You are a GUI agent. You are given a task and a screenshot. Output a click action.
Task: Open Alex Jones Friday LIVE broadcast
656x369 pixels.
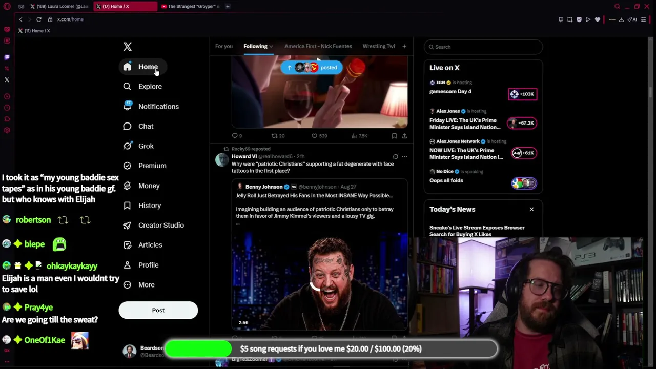point(483,120)
